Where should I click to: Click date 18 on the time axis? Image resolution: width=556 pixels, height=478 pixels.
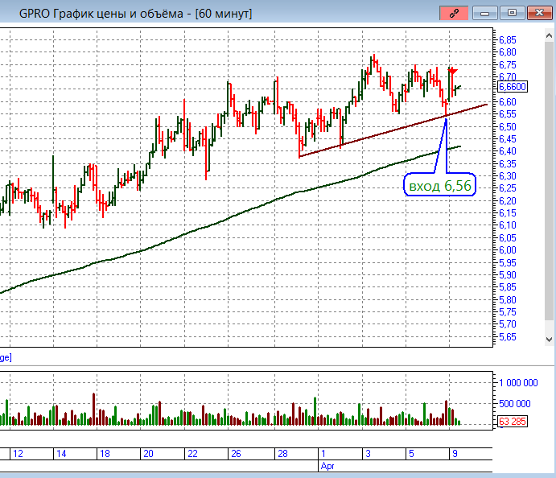click(105, 454)
